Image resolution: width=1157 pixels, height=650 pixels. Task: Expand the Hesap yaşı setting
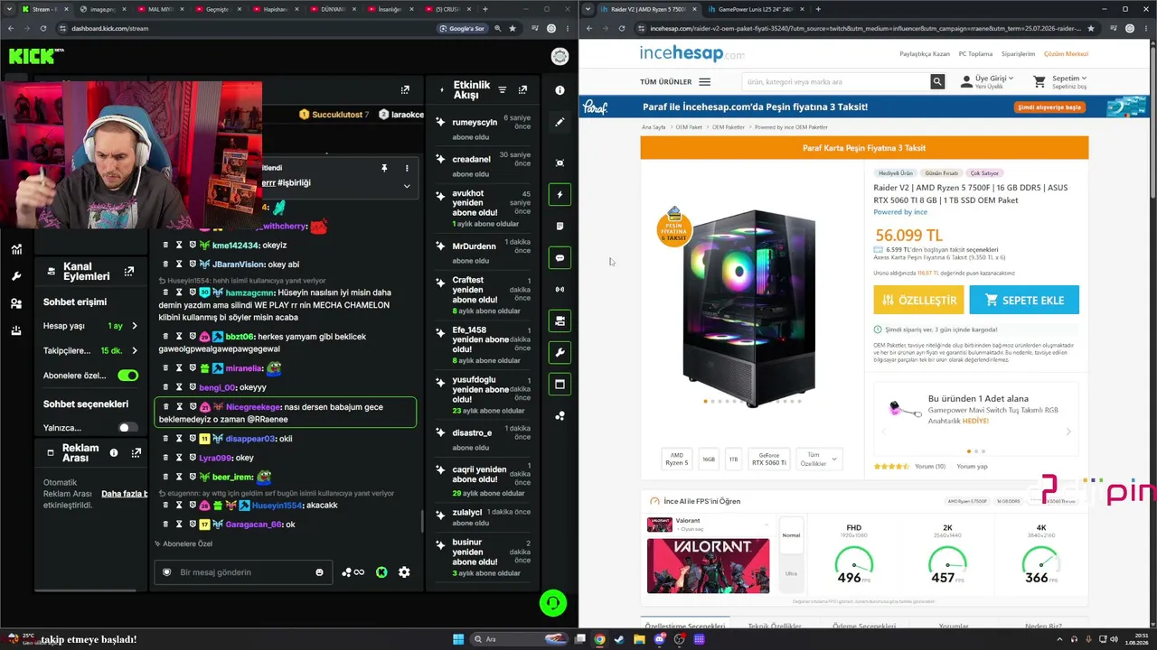(x=135, y=326)
